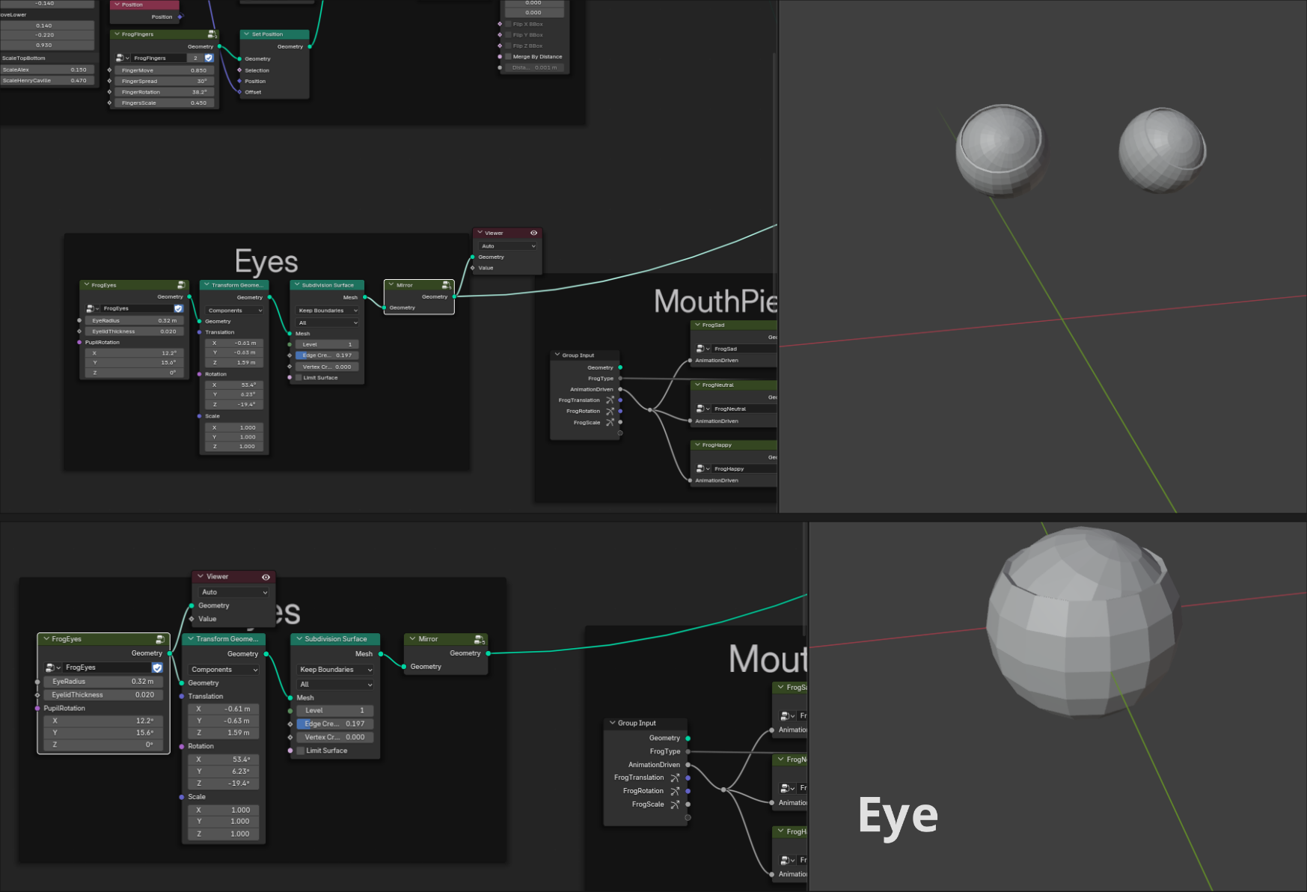Collapse the Set Position node
The image size is (1307, 892).
[x=247, y=34]
